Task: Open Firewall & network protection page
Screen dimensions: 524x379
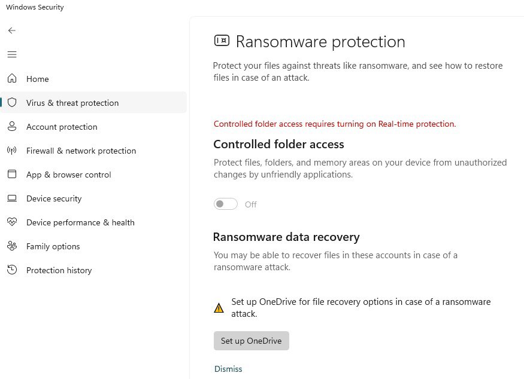Action: pyautogui.click(x=81, y=151)
